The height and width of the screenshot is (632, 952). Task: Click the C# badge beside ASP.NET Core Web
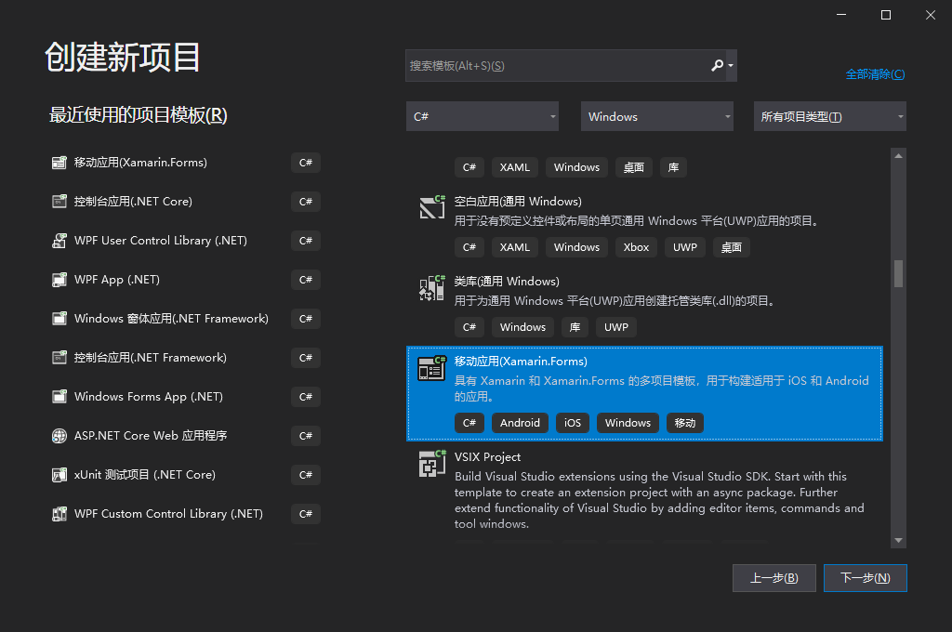[305, 436]
